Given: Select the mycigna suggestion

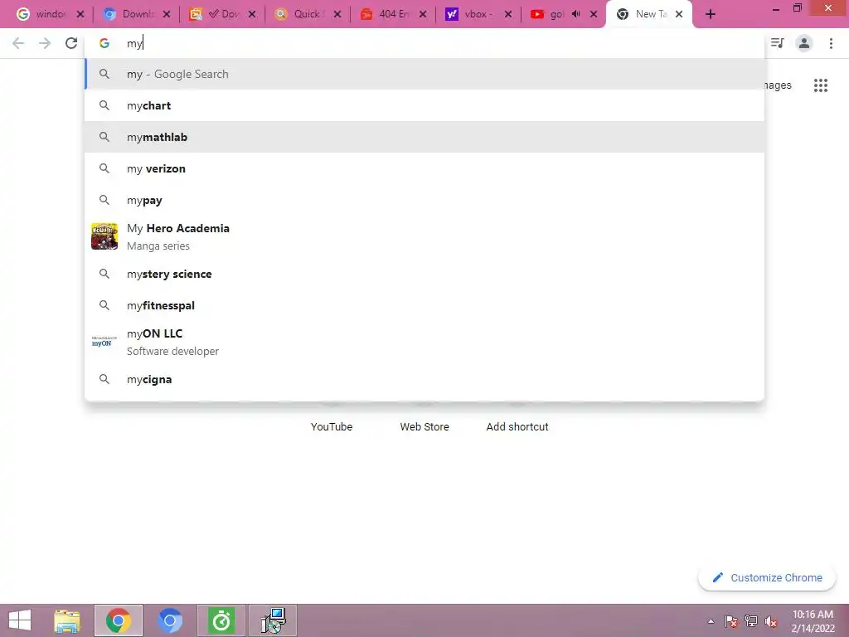Looking at the screenshot, I should click(x=424, y=379).
